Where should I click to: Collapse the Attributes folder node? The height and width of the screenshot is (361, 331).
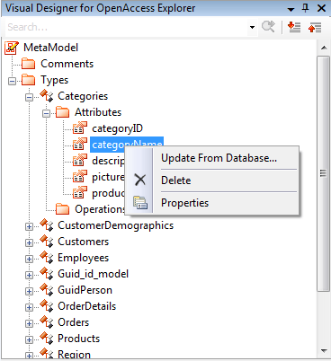point(46,113)
